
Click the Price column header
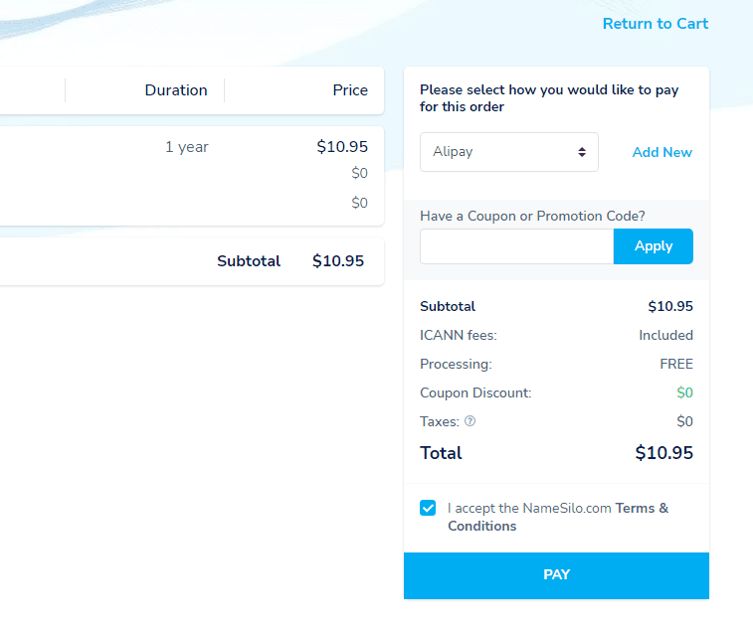[x=350, y=90]
